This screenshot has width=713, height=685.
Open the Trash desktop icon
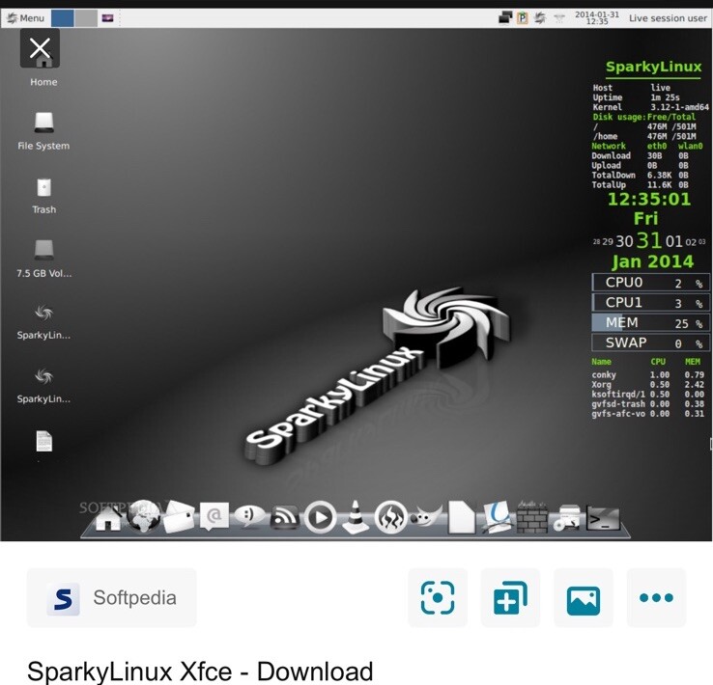click(x=43, y=196)
